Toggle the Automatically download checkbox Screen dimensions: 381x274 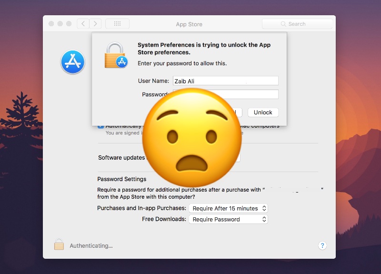(x=100, y=126)
